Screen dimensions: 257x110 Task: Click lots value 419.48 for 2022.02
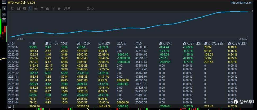click(x=34, y=66)
